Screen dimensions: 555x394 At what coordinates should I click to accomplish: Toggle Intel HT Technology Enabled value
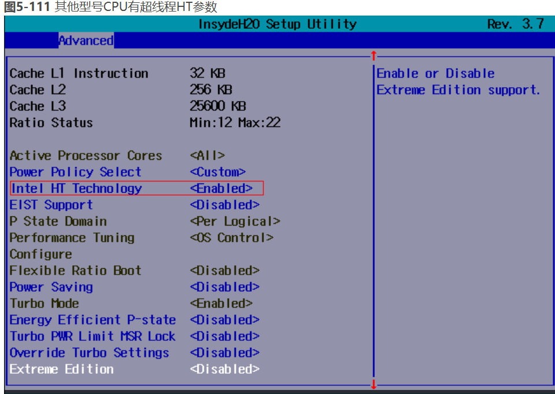click(x=221, y=188)
